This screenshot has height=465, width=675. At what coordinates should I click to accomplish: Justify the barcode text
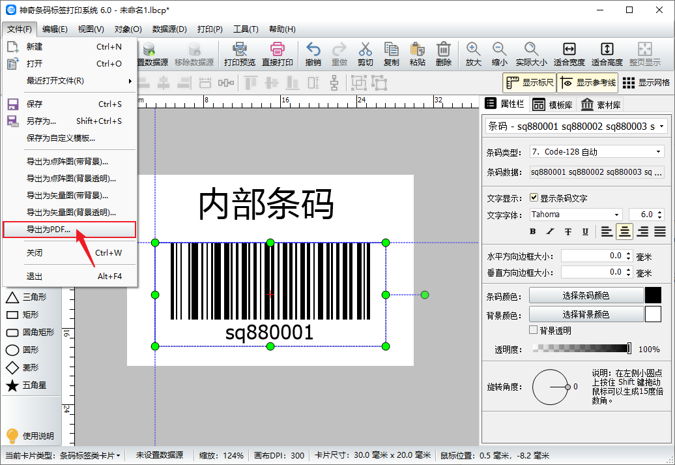coord(660,232)
